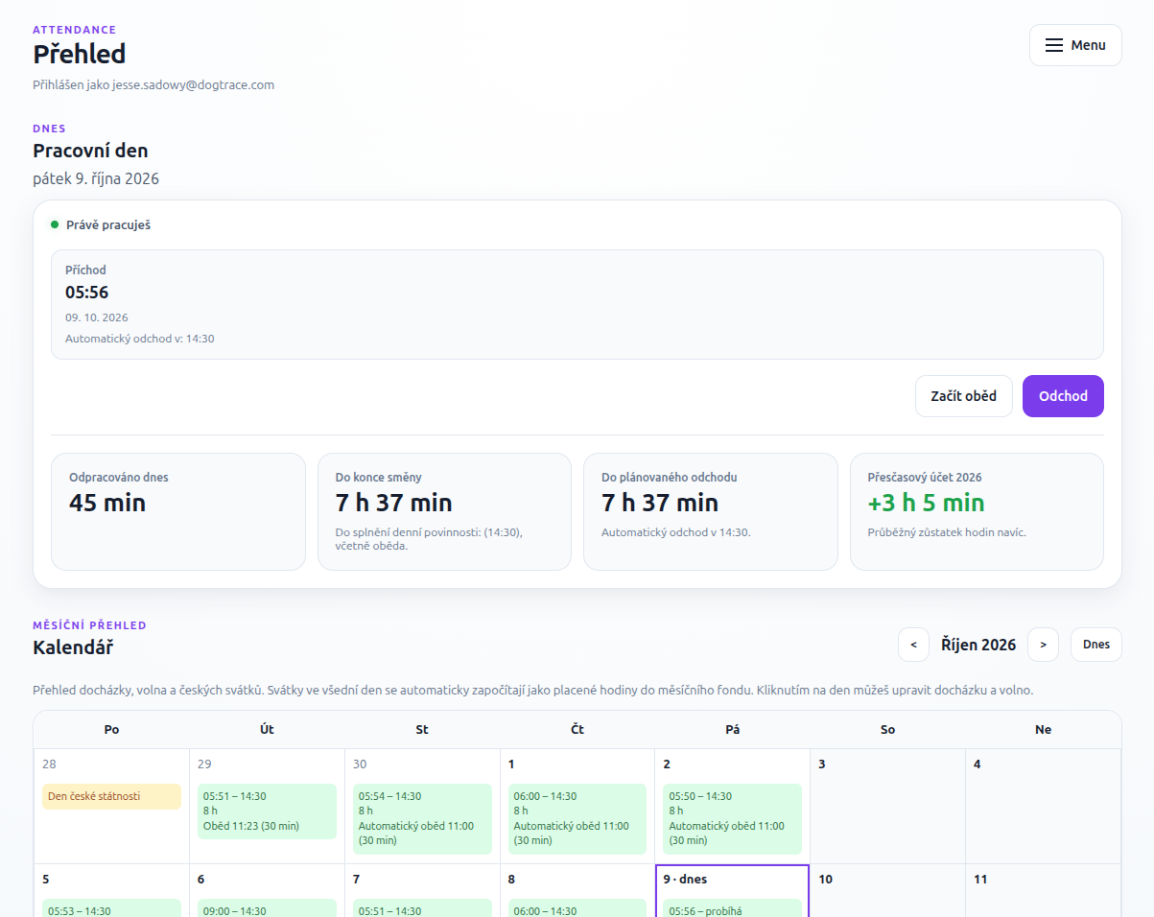Screen dimensions: 1154x917
Task: Open attendance entry 05:54 – 14:30 on day 30
Action: tap(422, 818)
